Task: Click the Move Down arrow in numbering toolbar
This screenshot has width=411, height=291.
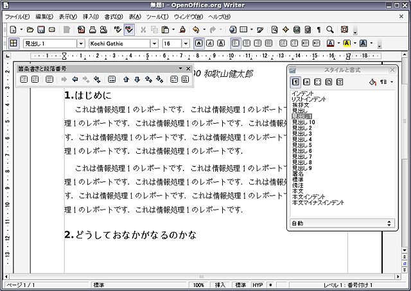Action: [137, 79]
